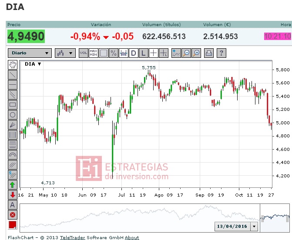Click the -0,94% variation value
Screen dimensions: 292x240
pyautogui.click(x=85, y=37)
